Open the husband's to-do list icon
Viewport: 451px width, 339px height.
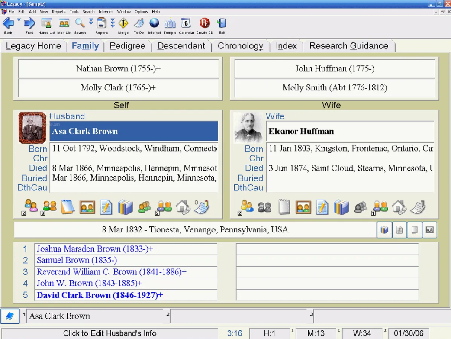(x=202, y=207)
